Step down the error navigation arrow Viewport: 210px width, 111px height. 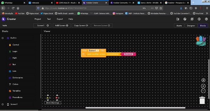pyautogui.click(x=57, y=100)
